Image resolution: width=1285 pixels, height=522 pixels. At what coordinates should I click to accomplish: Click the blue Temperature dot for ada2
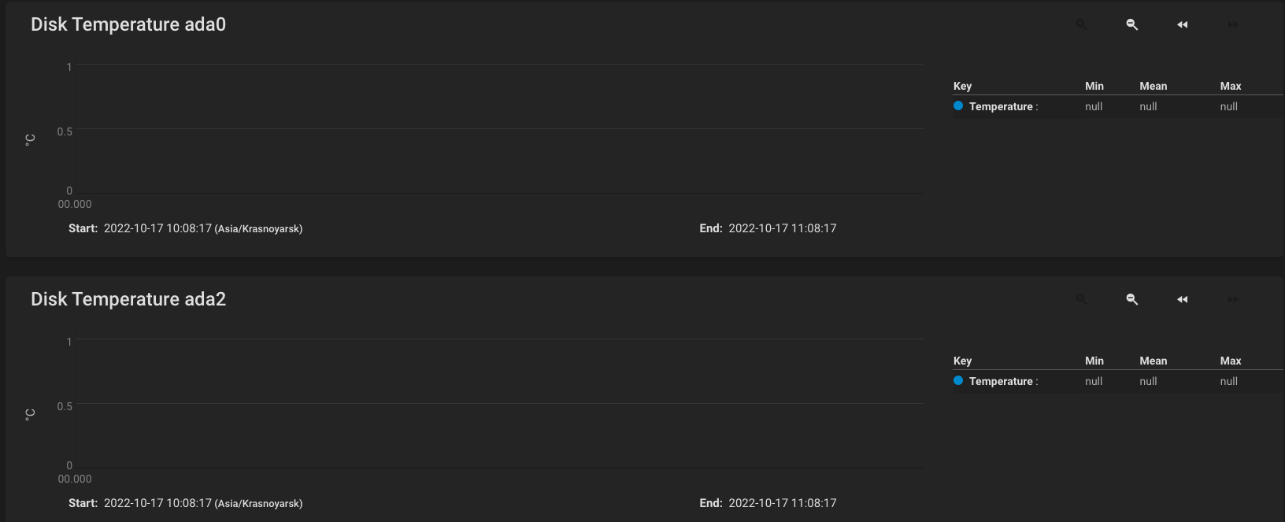pos(958,380)
